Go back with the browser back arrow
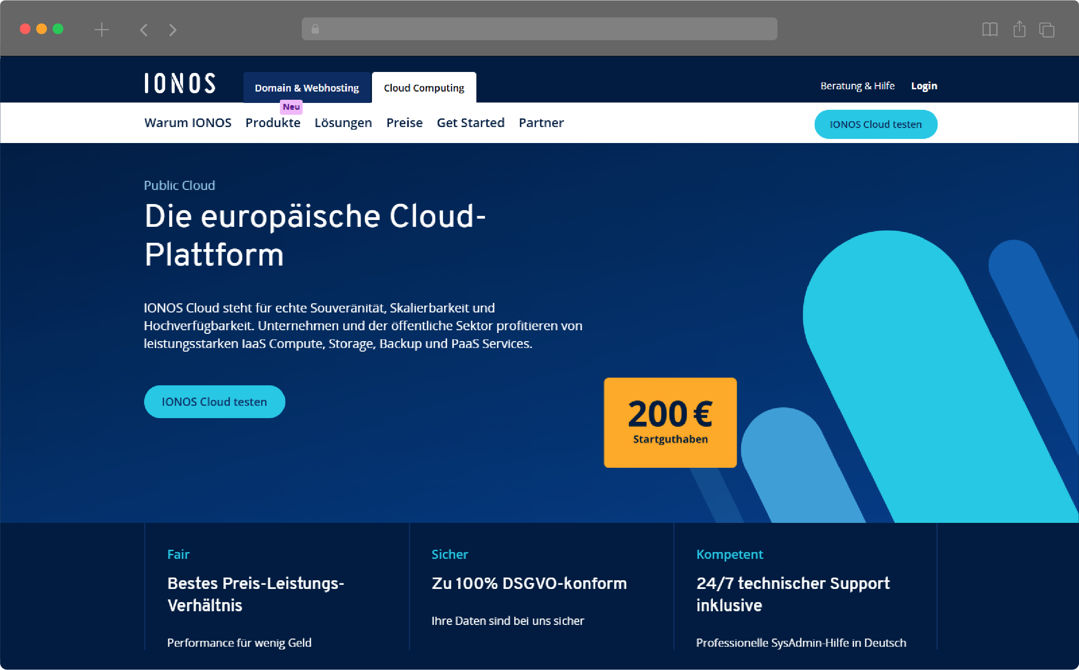This screenshot has height=670, width=1079. pyautogui.click(x=144, y=30)
